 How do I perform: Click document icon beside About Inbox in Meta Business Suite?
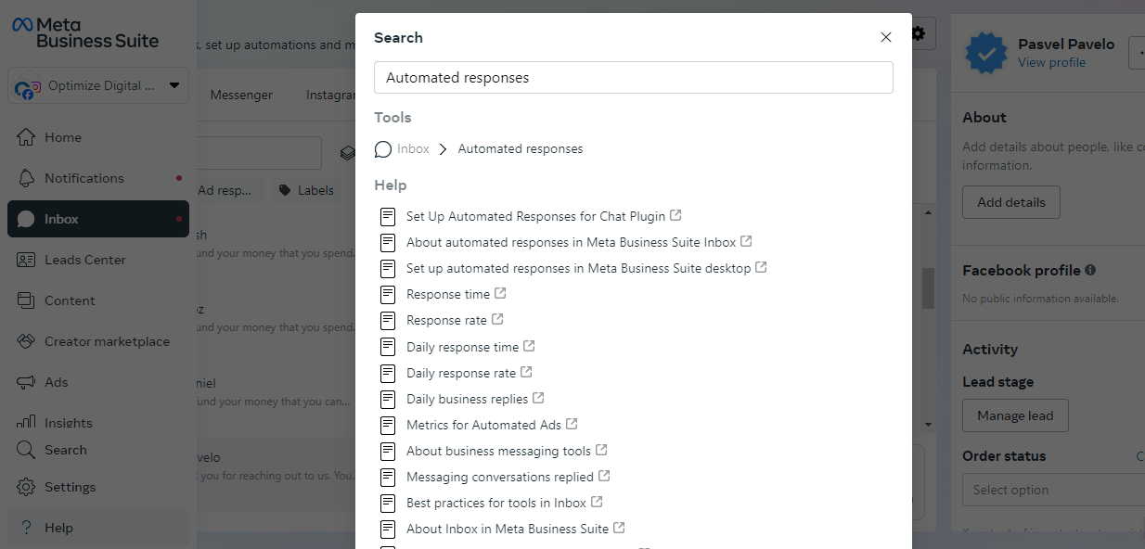point(388,529)
